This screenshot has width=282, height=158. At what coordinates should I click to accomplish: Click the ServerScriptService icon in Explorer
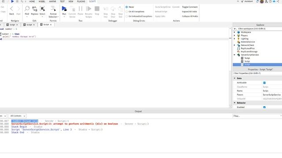[x=238, y=55]
